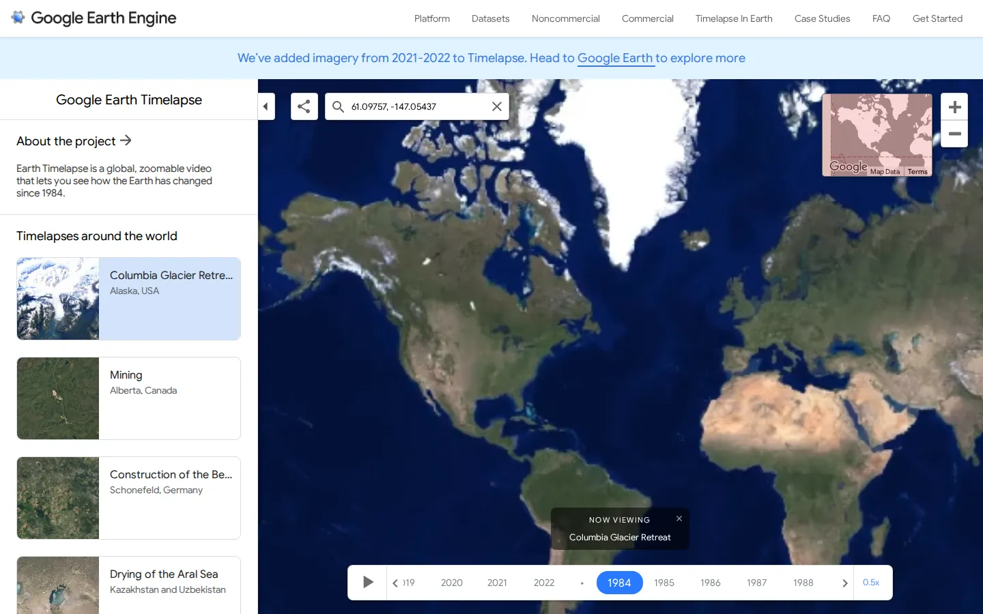Open the Terms link on minimap
Image resolution: width=983 pixels, height=614 pixels.
click(x=917, y=172)
